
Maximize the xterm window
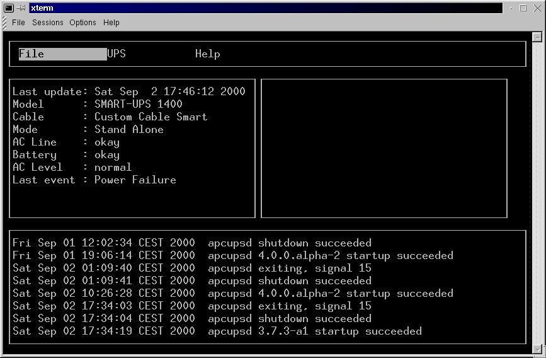point(524,8)
